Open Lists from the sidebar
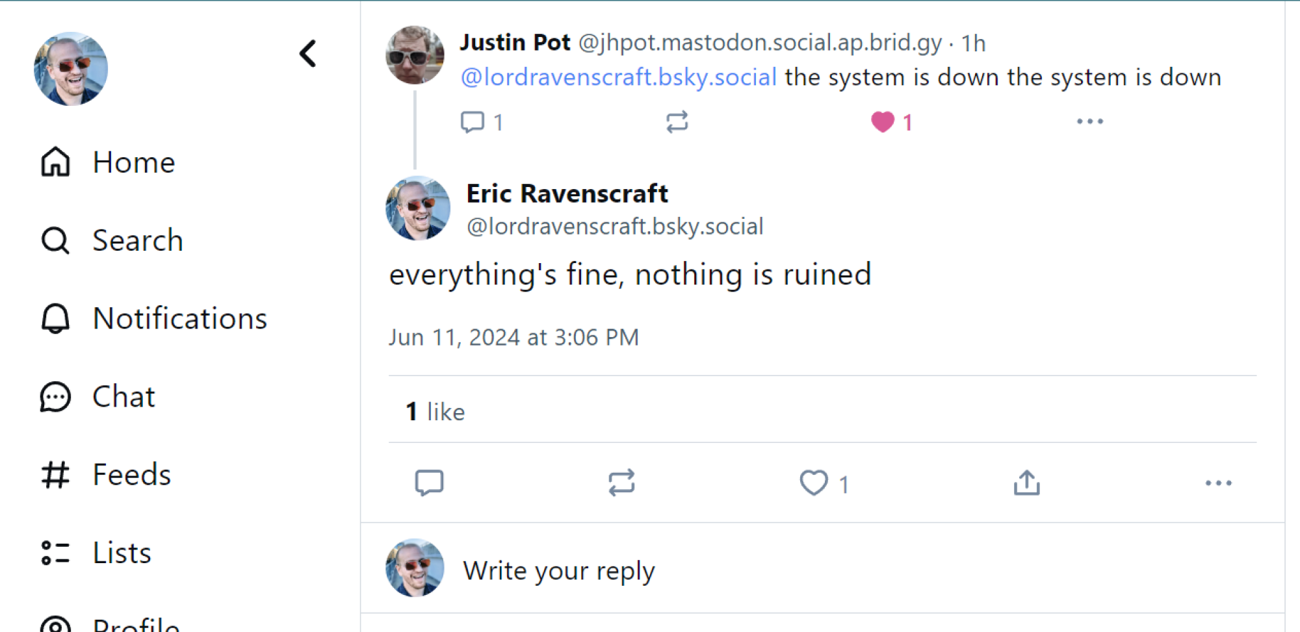This screenshot has height=632, width=1300. click(x=121, y=552)
